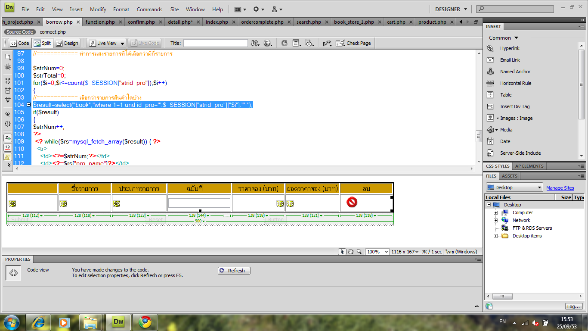Image resolution: width=588 pixels, height=331 pixels.
Task: Select the Zoom tool in status bar
Action: (359, 252)
